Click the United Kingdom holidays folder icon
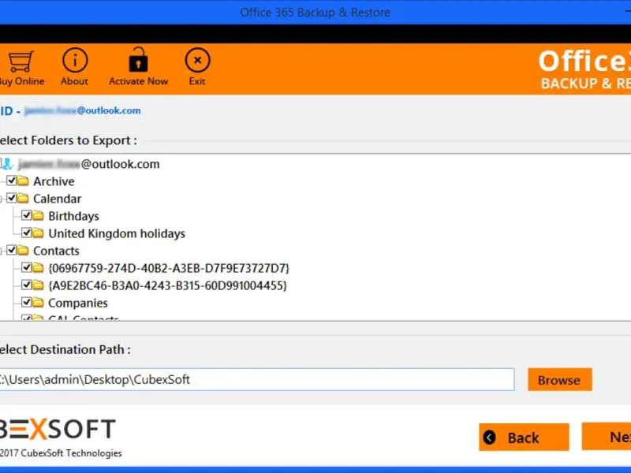The image size is (631, 473). tap(38, 233)
